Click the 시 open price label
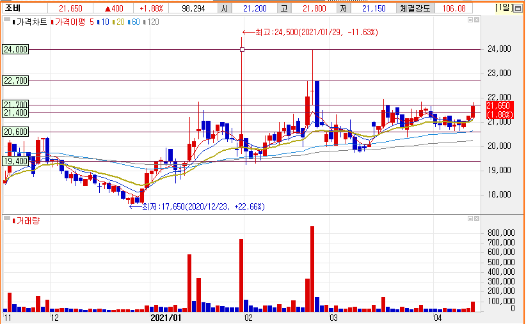 click(225, 8)
